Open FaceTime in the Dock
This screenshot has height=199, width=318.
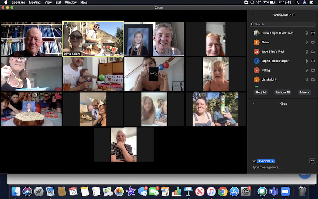[154, 191]
